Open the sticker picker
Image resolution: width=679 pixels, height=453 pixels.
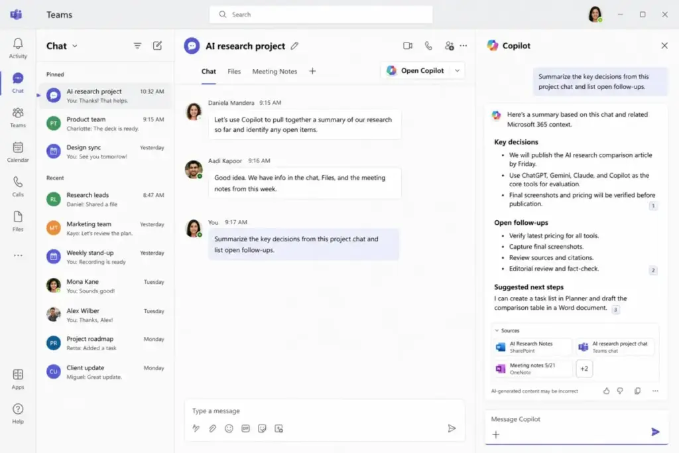click(x=262, y=428)
